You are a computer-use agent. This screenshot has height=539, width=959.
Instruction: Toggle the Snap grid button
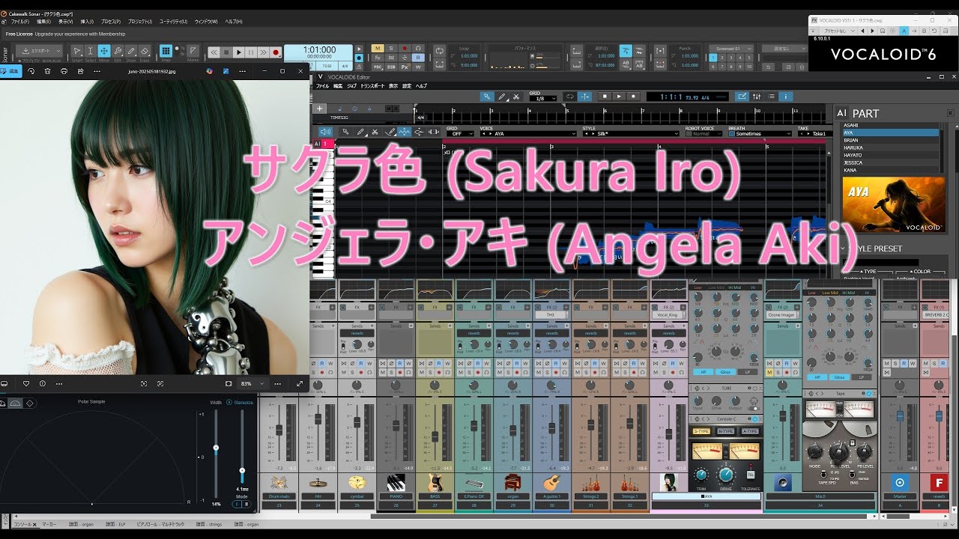[x=166, y=51]
